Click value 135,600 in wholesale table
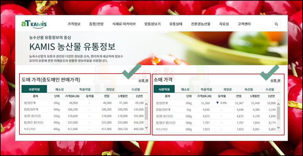303x156 pixels. [139, 109]
